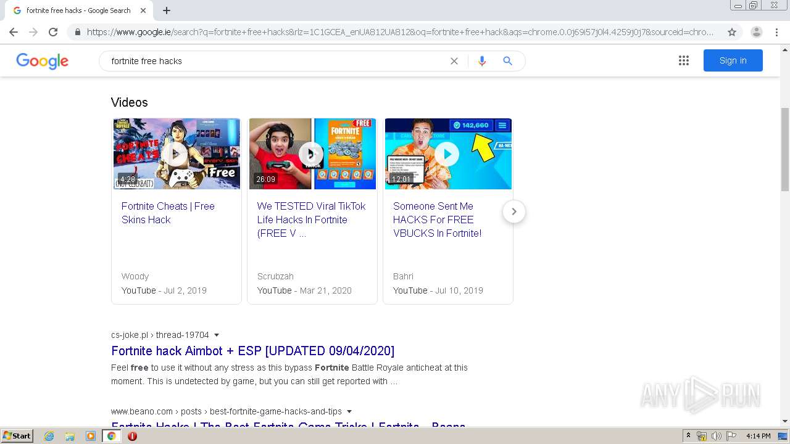Screen dimensions: 790x444
Task: Bookmark this page with the star icon
Action: [732, 32]
